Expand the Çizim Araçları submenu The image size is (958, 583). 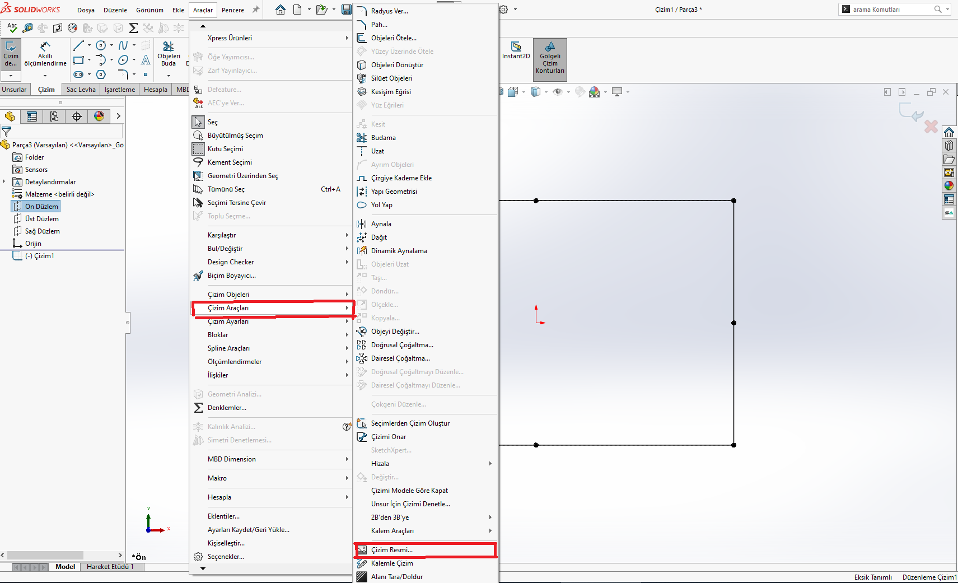[x=273, y=308]
